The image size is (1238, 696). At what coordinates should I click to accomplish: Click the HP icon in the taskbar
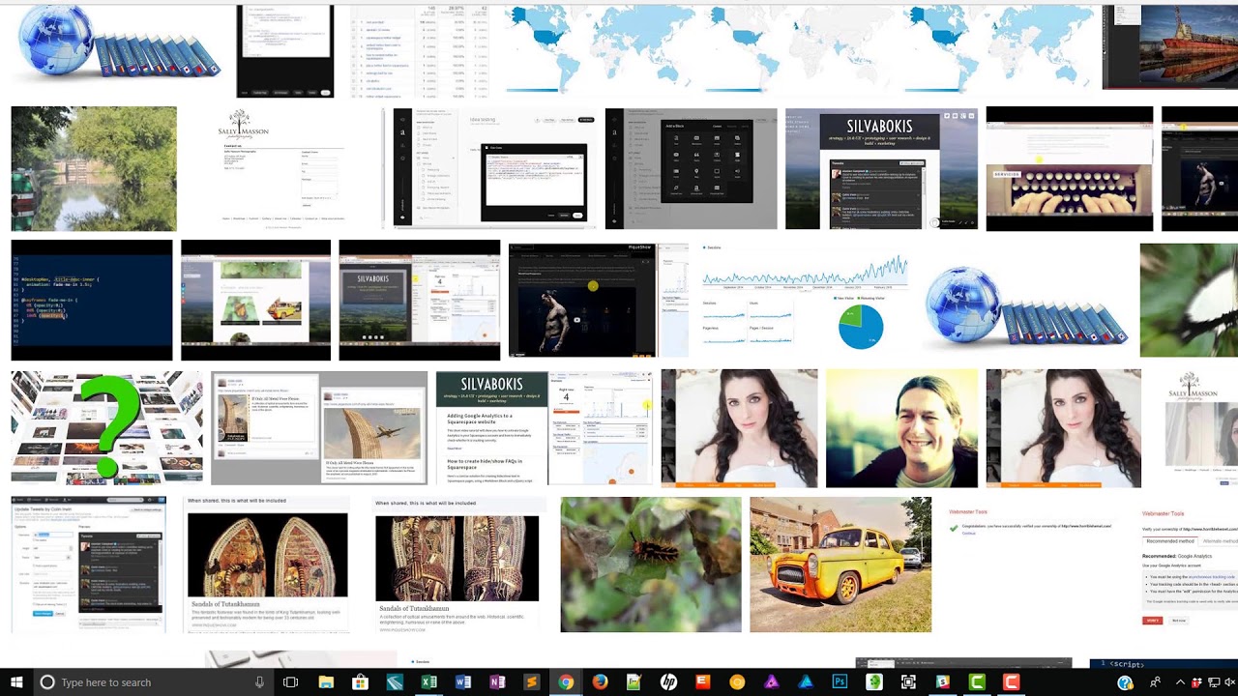click(x=668, y=682)
